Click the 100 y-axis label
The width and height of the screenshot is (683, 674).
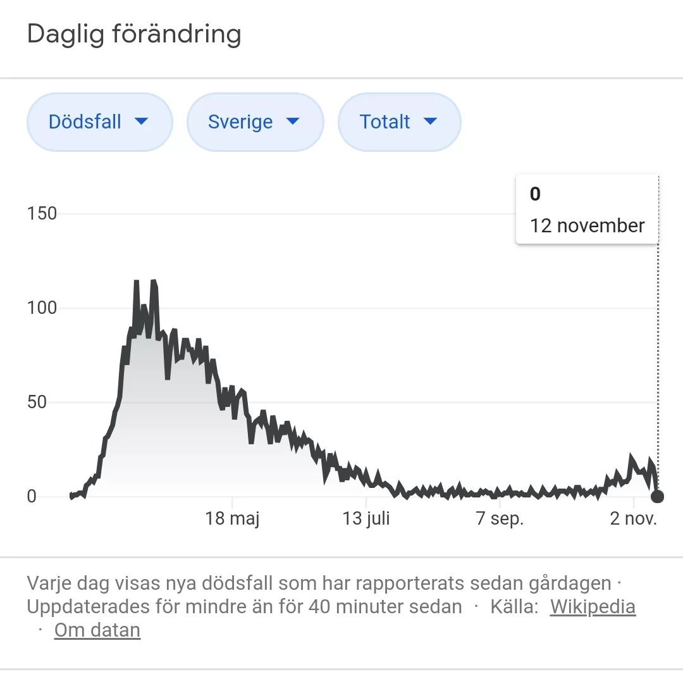pyautogui.click(x=42, y=308)
